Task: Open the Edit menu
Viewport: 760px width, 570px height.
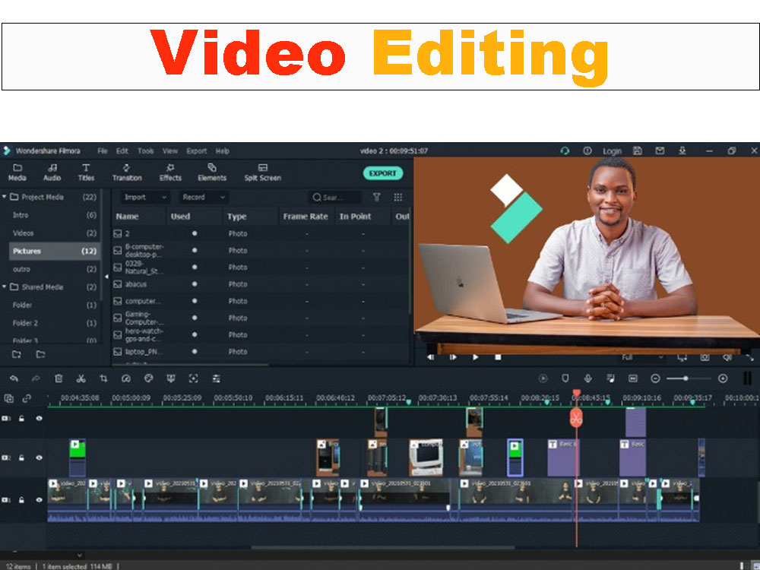Action: 122,150
